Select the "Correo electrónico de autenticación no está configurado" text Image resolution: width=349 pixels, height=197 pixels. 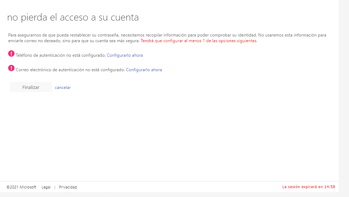tap(70, 70)
